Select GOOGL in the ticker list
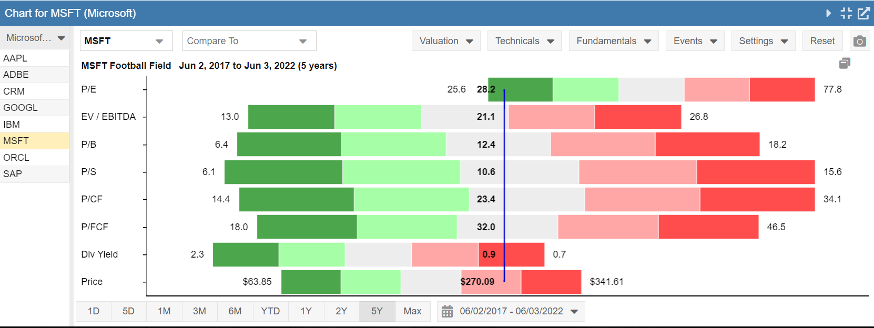 (35, 108)
